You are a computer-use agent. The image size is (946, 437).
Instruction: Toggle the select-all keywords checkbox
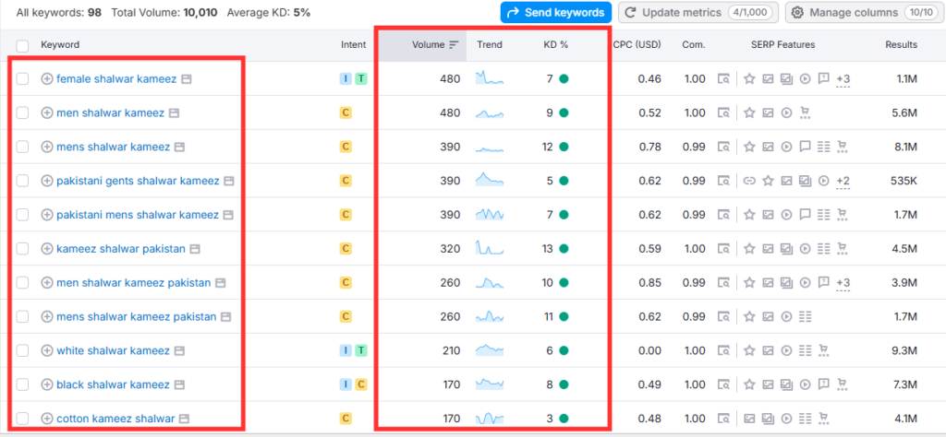click(22, 46)
